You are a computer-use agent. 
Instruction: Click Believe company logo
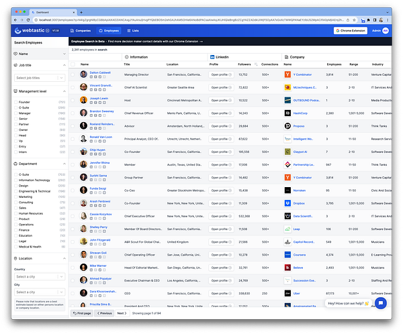coord(287,268)
